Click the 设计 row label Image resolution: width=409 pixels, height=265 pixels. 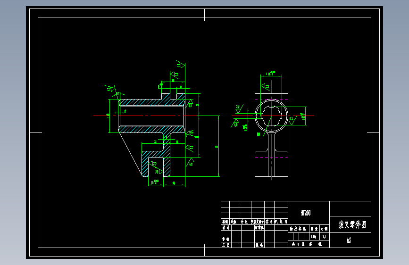[x=226, y=228]
